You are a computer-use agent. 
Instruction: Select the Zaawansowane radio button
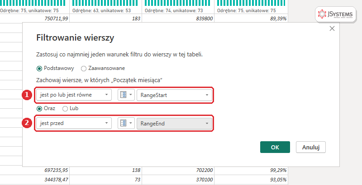click(x=84, y=68)
